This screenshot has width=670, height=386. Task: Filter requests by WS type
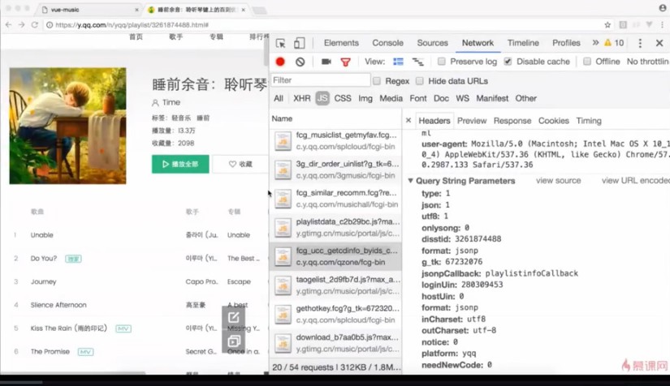[x=462, y=98]
